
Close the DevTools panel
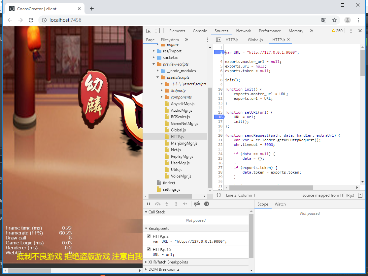tap(360, 31)
